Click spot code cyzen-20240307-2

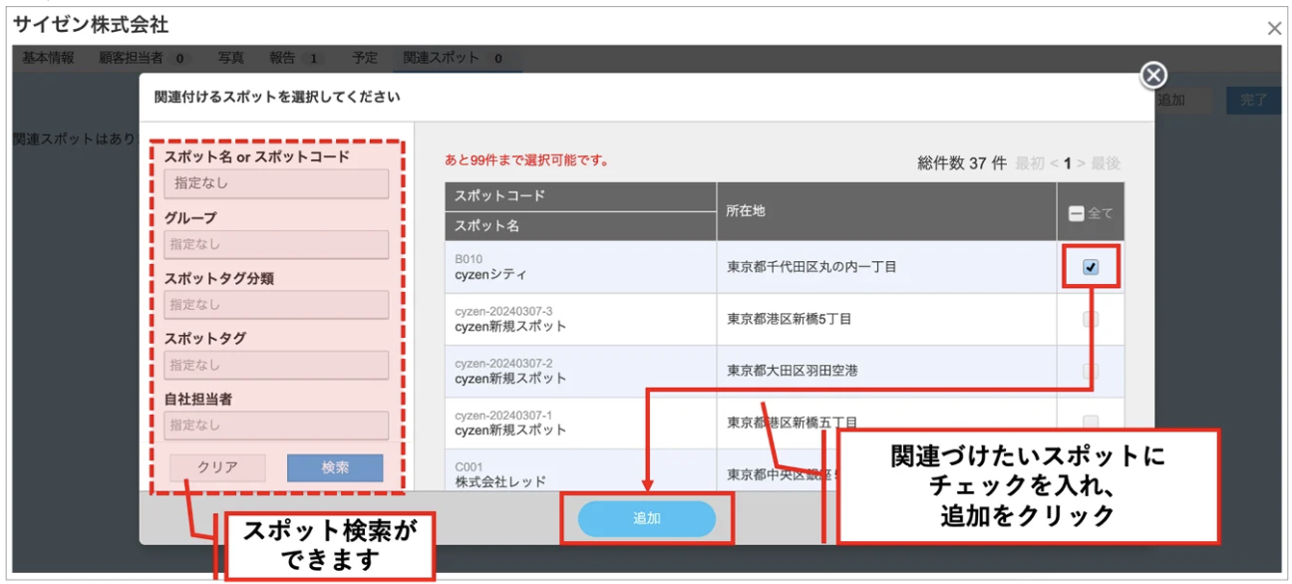[x=503, y=363]
